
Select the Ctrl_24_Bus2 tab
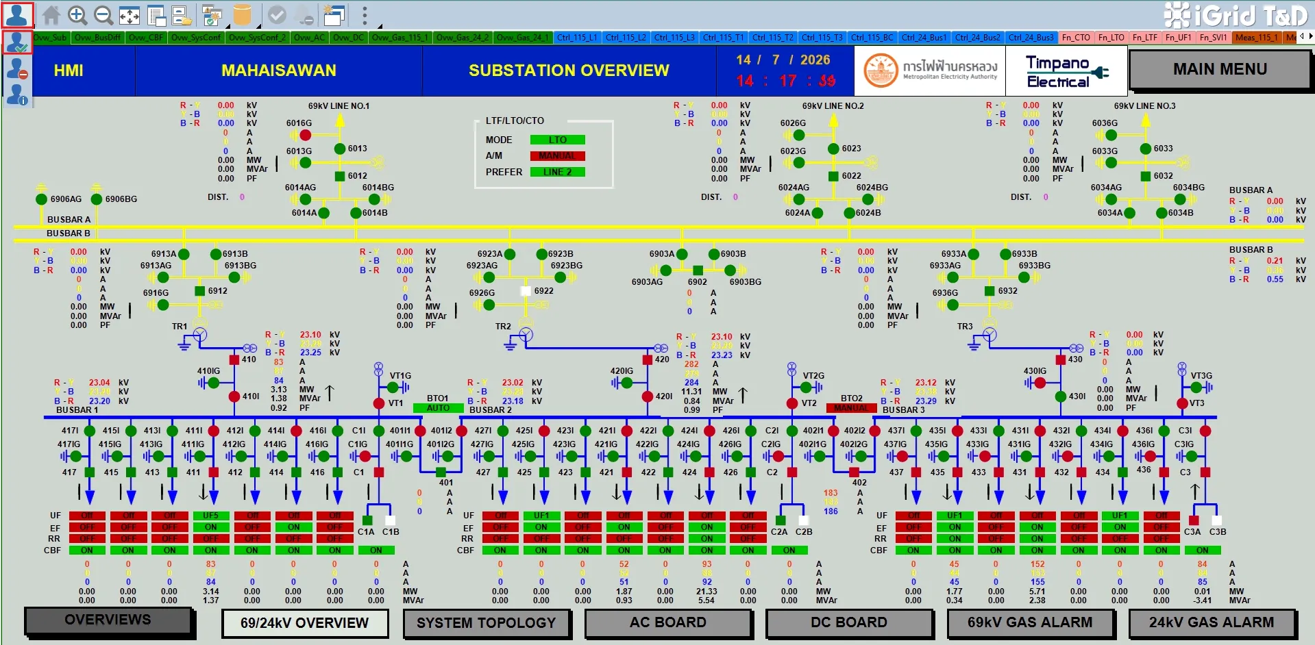(978, 38)
